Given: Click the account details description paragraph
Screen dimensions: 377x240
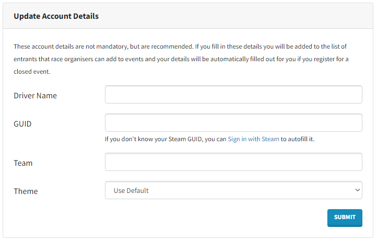Looking at the screenshot, I should (181, 59).
